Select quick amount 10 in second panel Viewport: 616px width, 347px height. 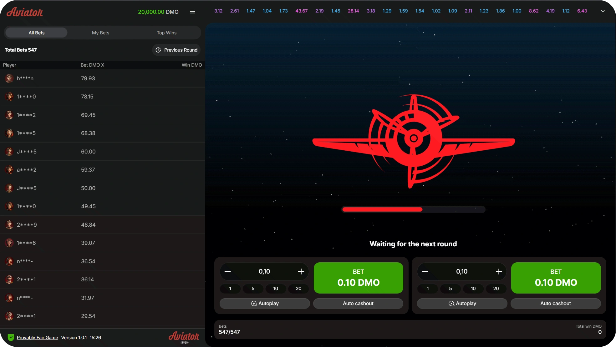(473, 288)
